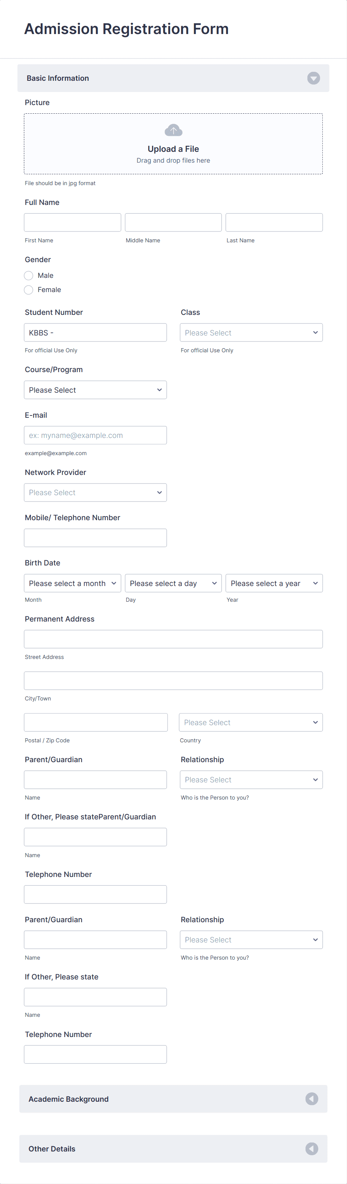Open the birth year dropdown
347x1184 pixels.
(x=274, y=583)
